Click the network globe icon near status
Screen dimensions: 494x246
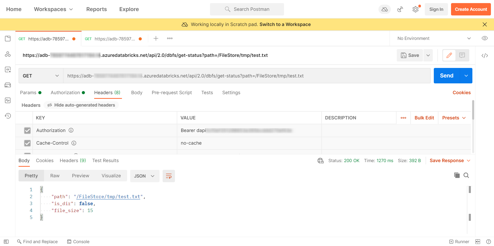point(321,161)
